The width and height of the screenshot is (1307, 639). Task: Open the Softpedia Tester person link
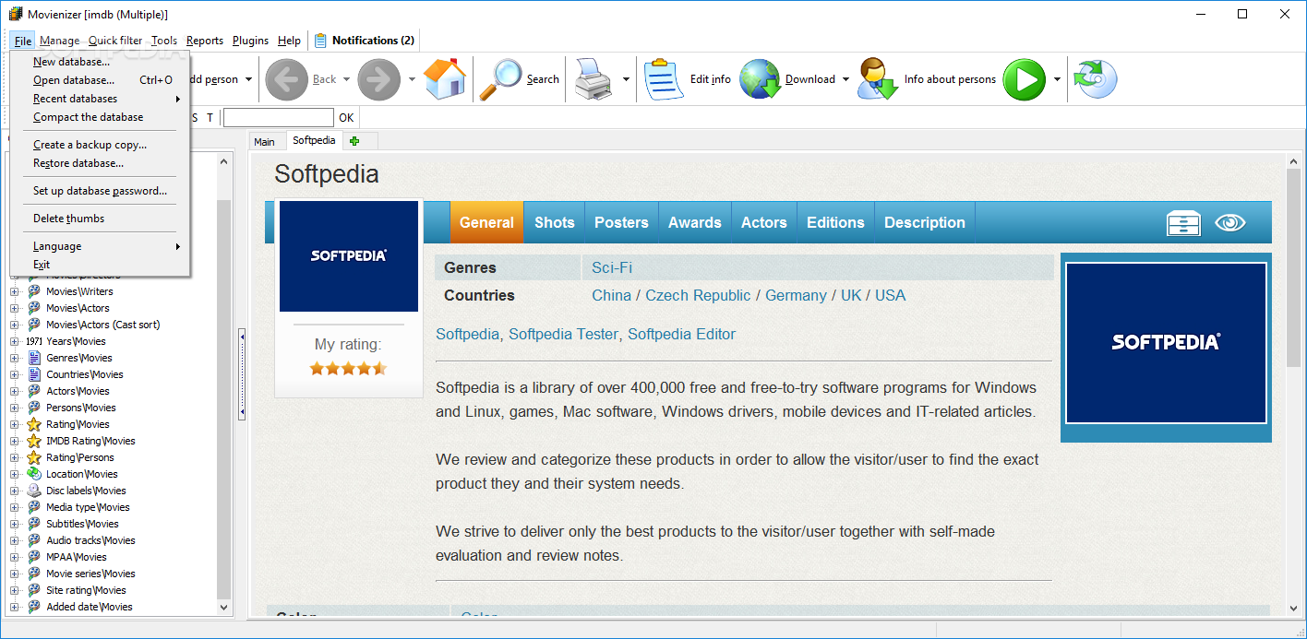[563, 334]
